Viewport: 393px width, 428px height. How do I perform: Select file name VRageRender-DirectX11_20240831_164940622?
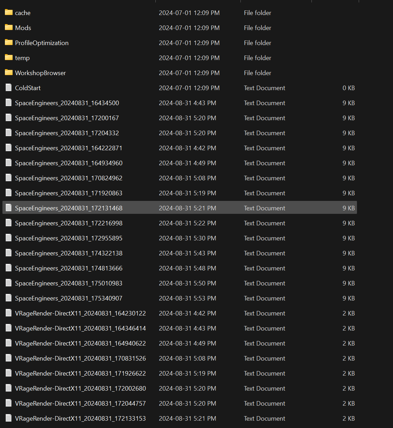coord(80,343)
